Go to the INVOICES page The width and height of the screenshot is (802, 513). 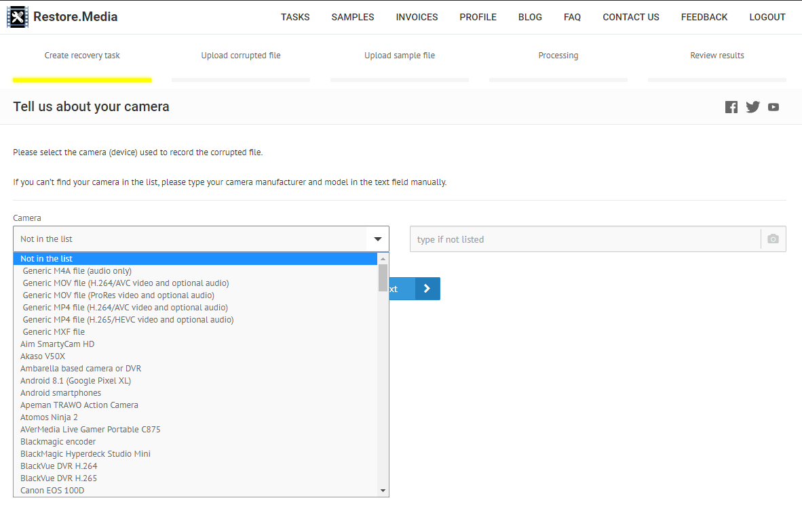pyautogui.click(x=417, y=17)
